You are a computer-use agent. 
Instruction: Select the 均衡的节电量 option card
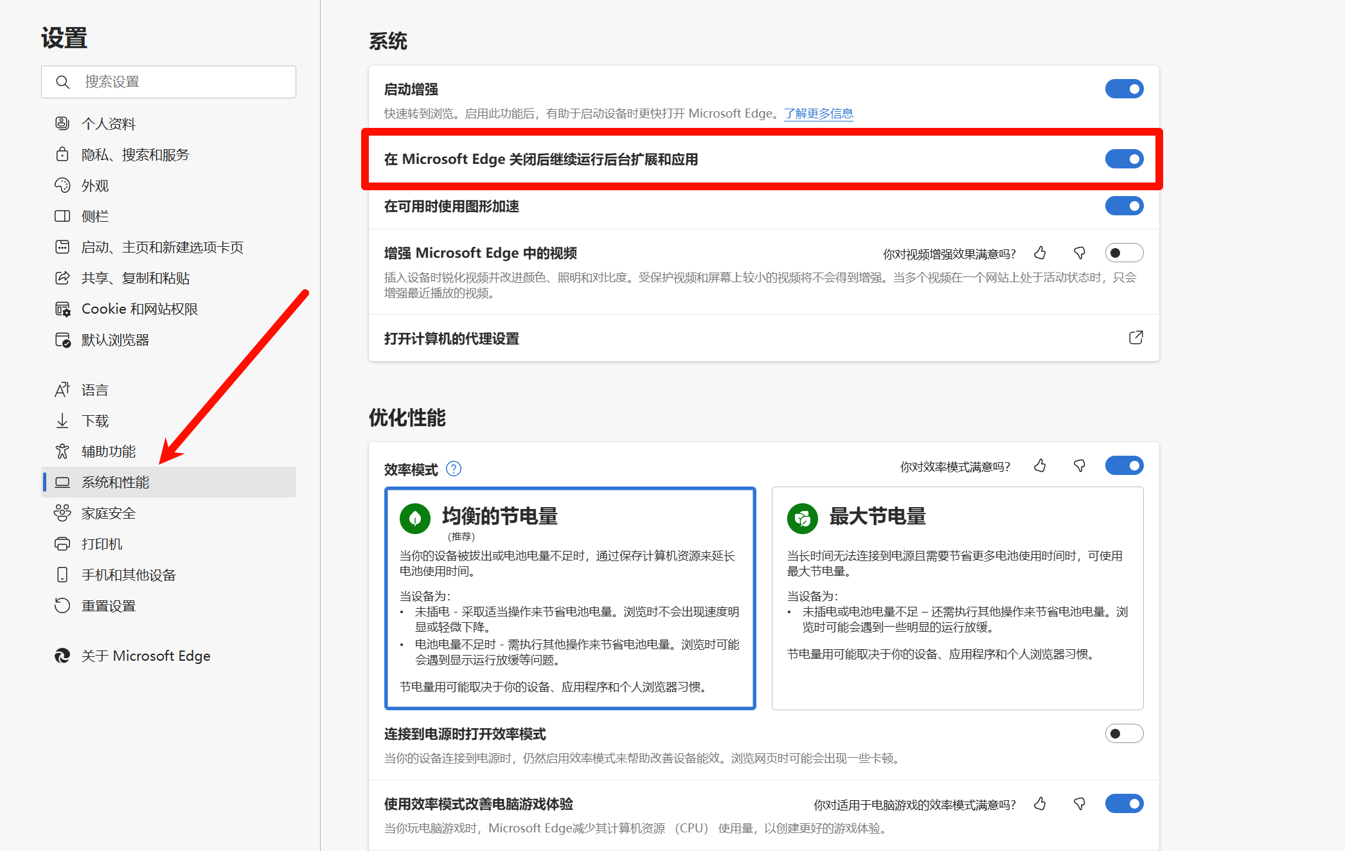(570, 598)
